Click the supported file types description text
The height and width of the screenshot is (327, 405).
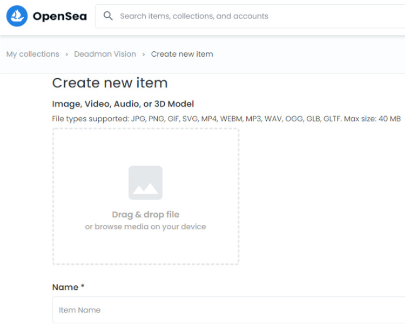click(226, 118)
